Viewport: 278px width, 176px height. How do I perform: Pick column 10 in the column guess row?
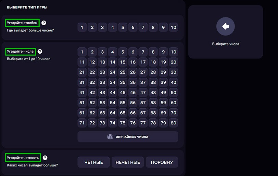tap(174, 27)
